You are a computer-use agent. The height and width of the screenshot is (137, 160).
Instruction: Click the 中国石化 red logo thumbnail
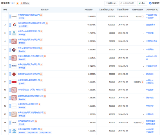click(14, 41)
